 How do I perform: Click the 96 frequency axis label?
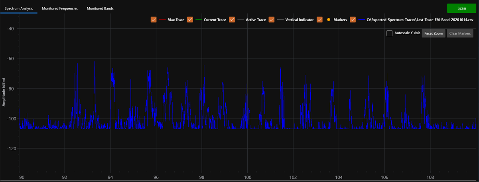(156, 177)
